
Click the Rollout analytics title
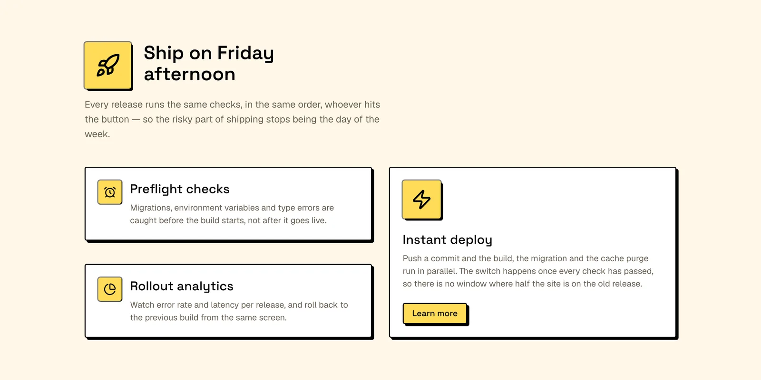coord(182,286)
